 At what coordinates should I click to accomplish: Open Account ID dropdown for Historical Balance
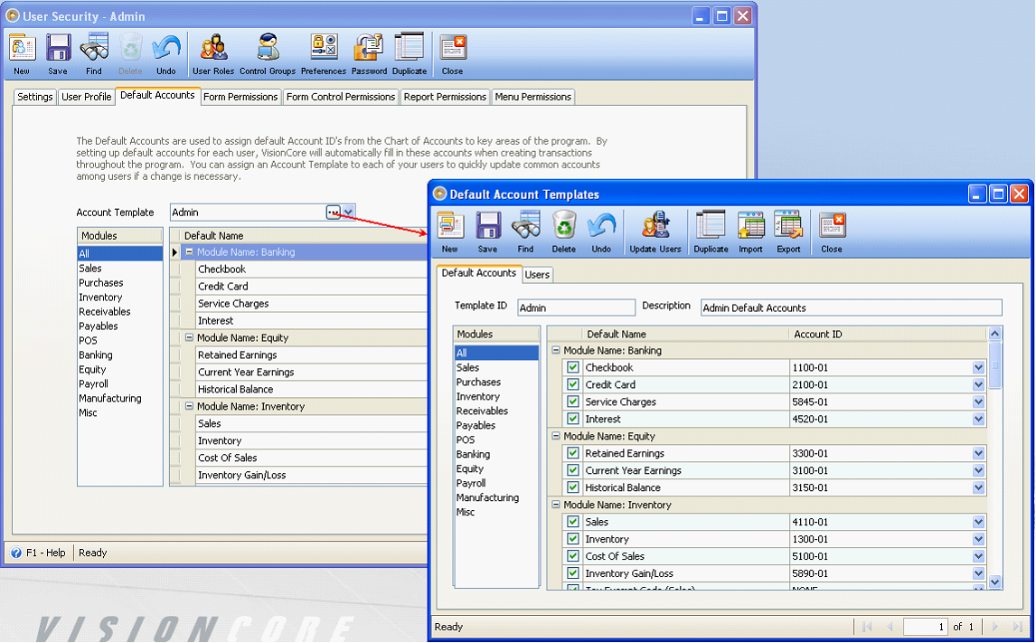tap(978, 487)
